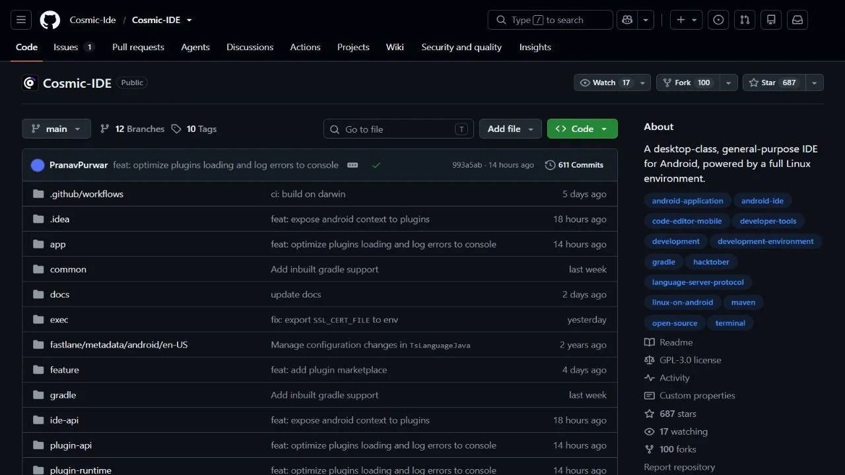Open the Wiki tab
The width and height of the screenshot is (845, 475).
[x=395, y=47]
